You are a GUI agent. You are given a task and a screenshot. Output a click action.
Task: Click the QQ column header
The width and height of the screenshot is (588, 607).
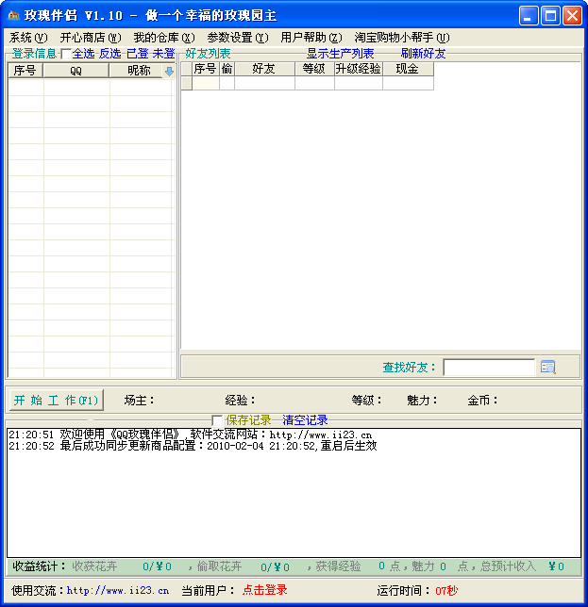76,71
